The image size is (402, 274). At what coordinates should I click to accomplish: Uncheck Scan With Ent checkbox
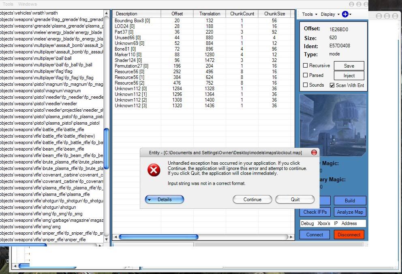(x=332, y=85)
